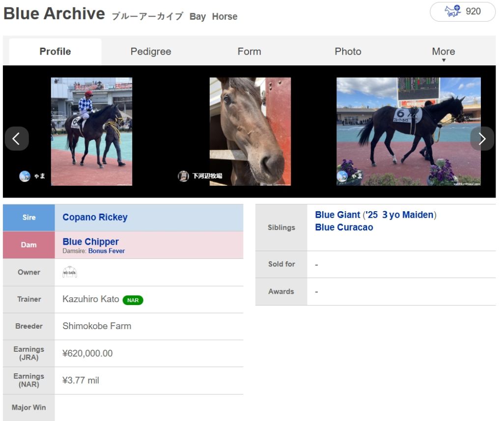503x421 pixels.
Task: Click the Siblings row label
Action: 281,227
